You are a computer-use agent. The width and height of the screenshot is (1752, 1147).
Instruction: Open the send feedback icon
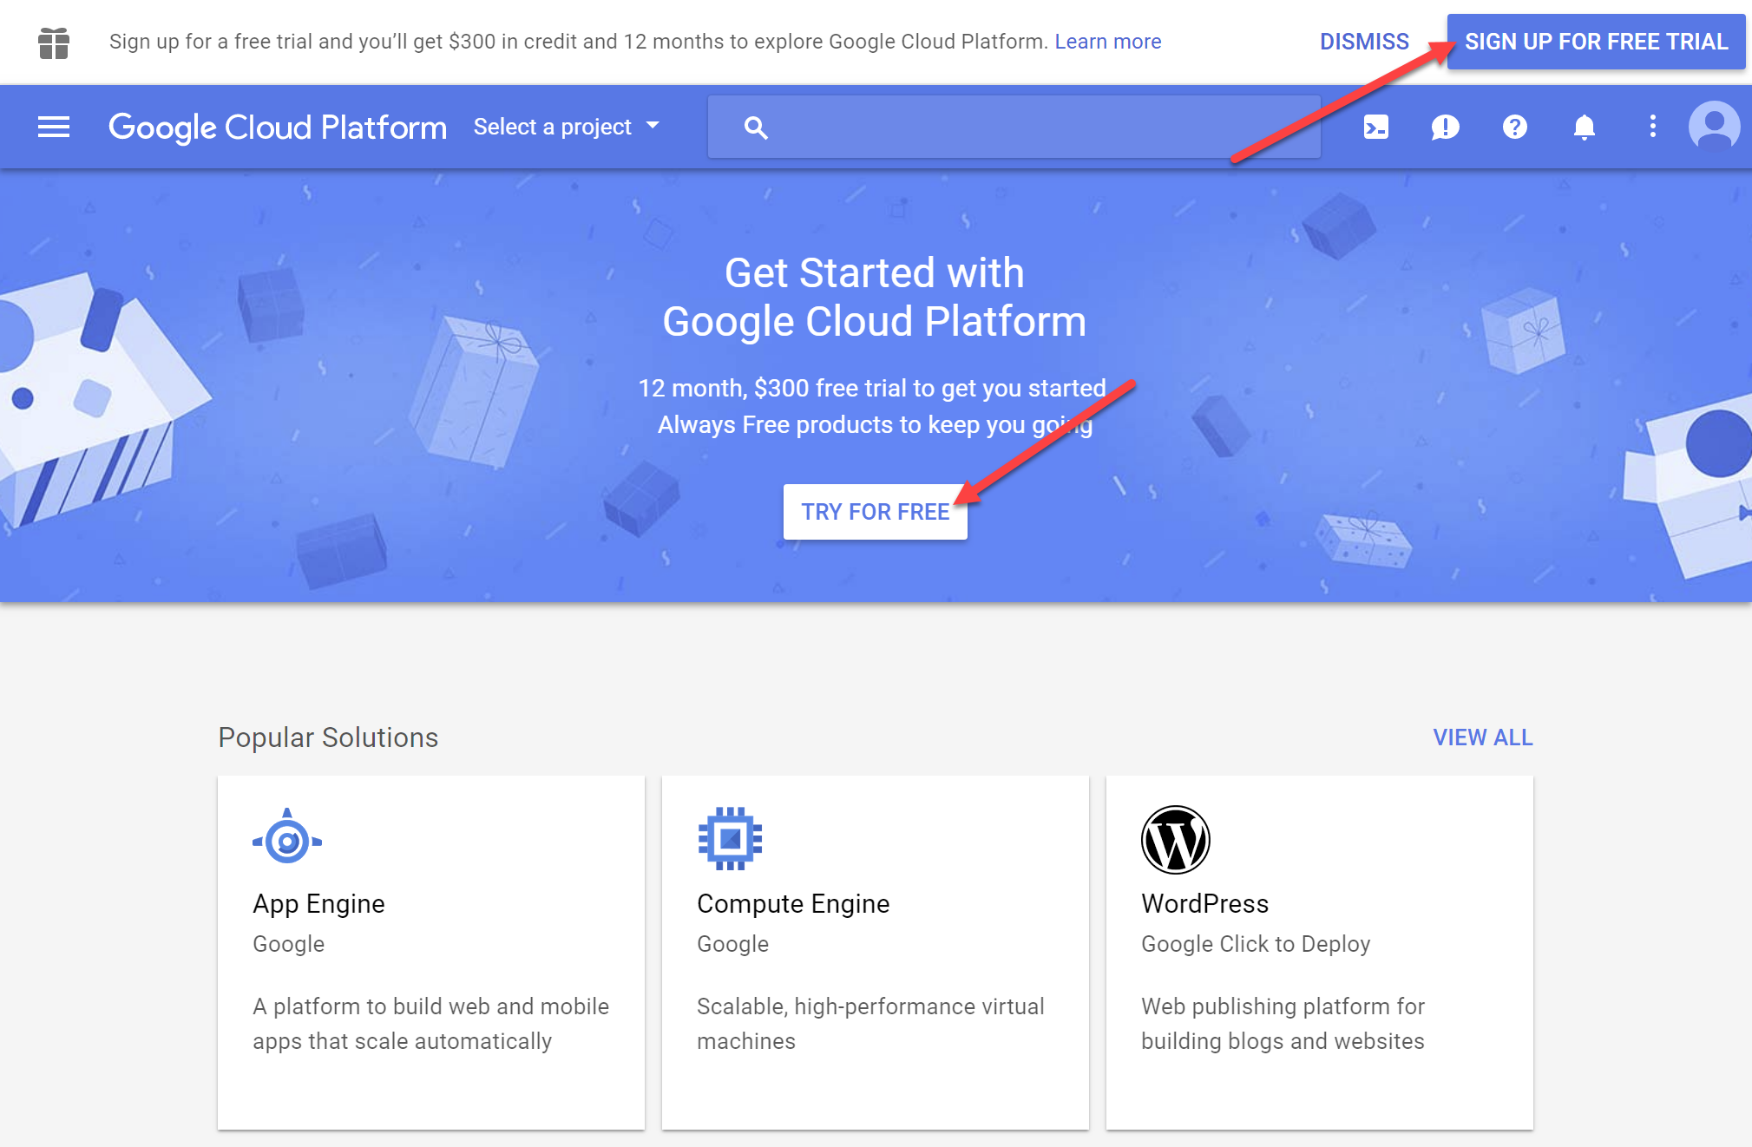pos(1445,128)
